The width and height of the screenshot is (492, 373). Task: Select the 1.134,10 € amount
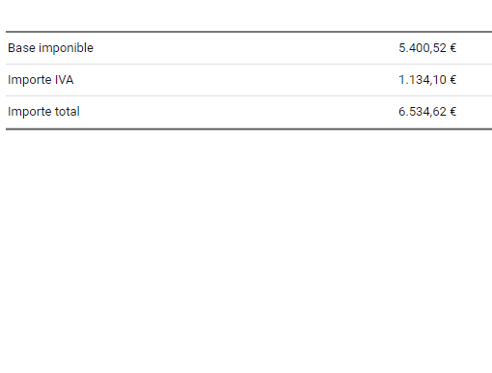click(x=427, y=80)
